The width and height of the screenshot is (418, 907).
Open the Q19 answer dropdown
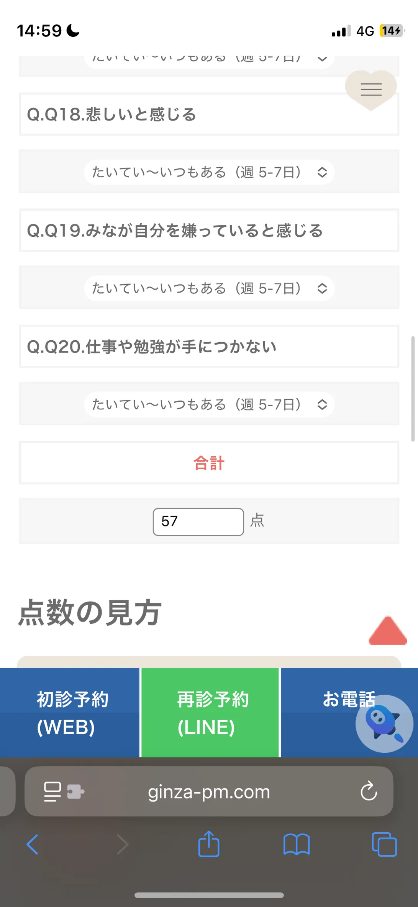pos(209,288)
